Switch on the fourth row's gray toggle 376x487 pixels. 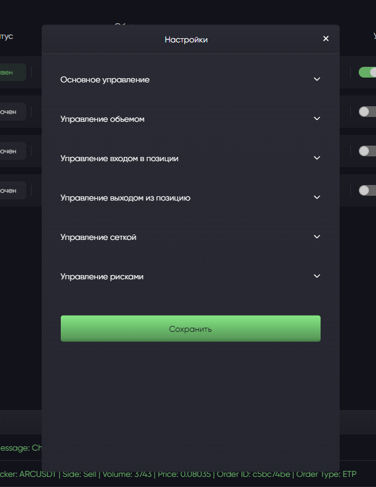point(367,190)
